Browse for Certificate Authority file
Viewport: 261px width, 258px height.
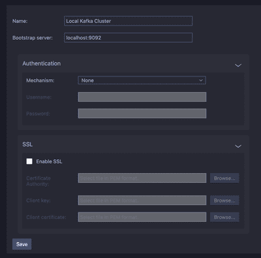[x=224, y=178]
